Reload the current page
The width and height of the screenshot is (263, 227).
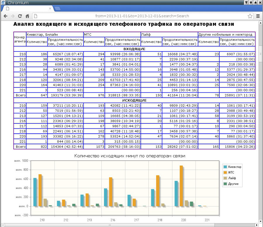coord(20,16)
